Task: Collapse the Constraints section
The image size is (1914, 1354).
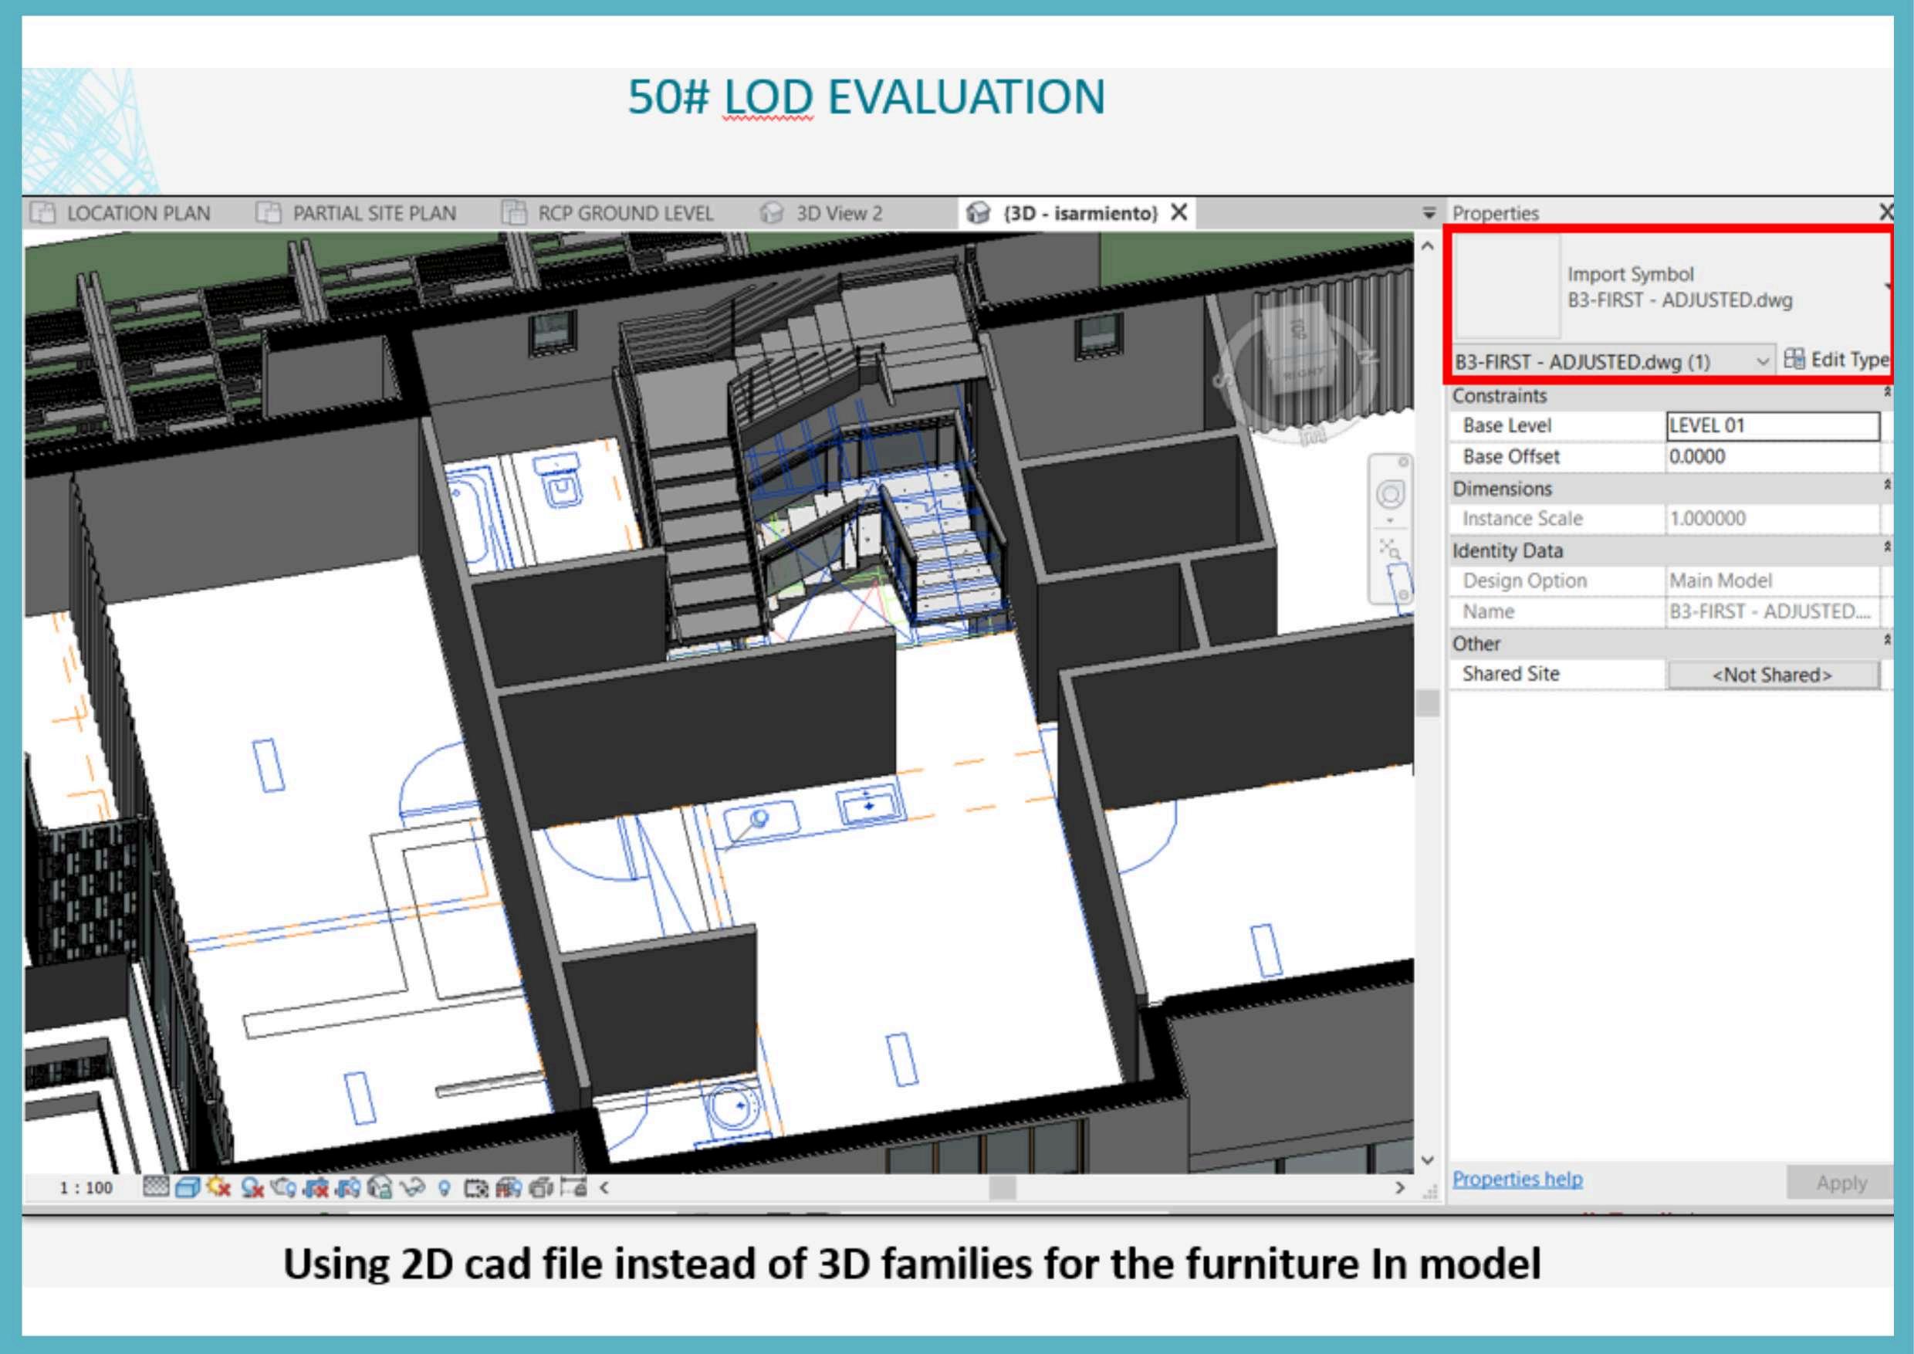Action: coord(1887,394)
